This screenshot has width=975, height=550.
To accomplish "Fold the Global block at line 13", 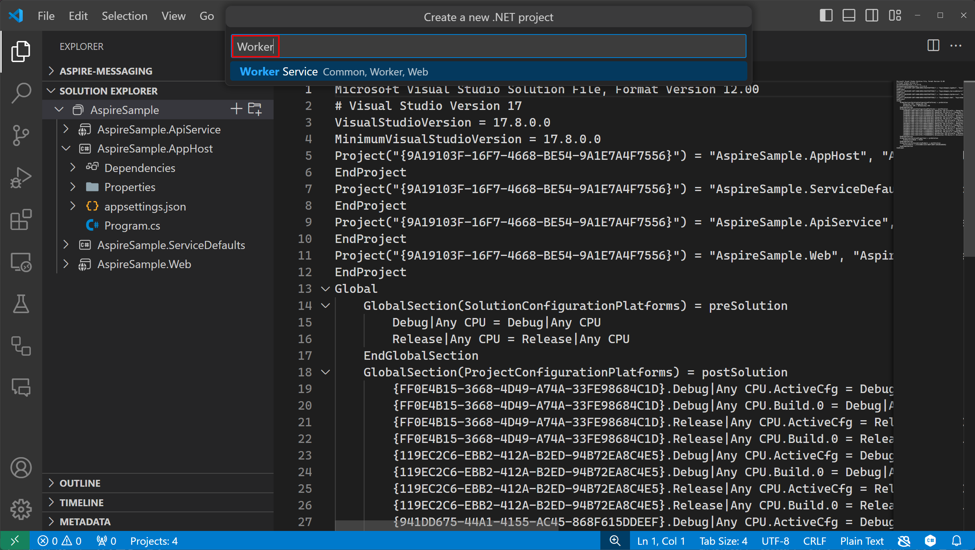I will click(x=325, y=289).
